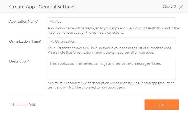Click the Mandatory fields note
The width and height of the screenshot is (188, 114).
click(23, 105)
